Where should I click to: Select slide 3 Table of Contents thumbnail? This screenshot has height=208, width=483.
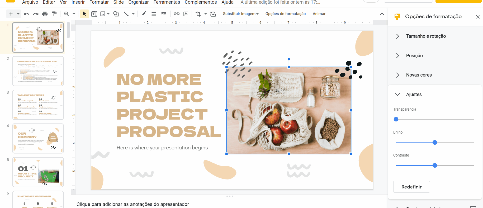pos(38,105)
